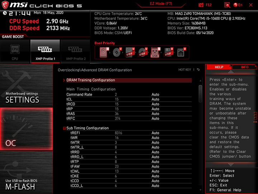Set Command Rate Auto value
This screenshot has width=258, height=194.
click(155, 94)
